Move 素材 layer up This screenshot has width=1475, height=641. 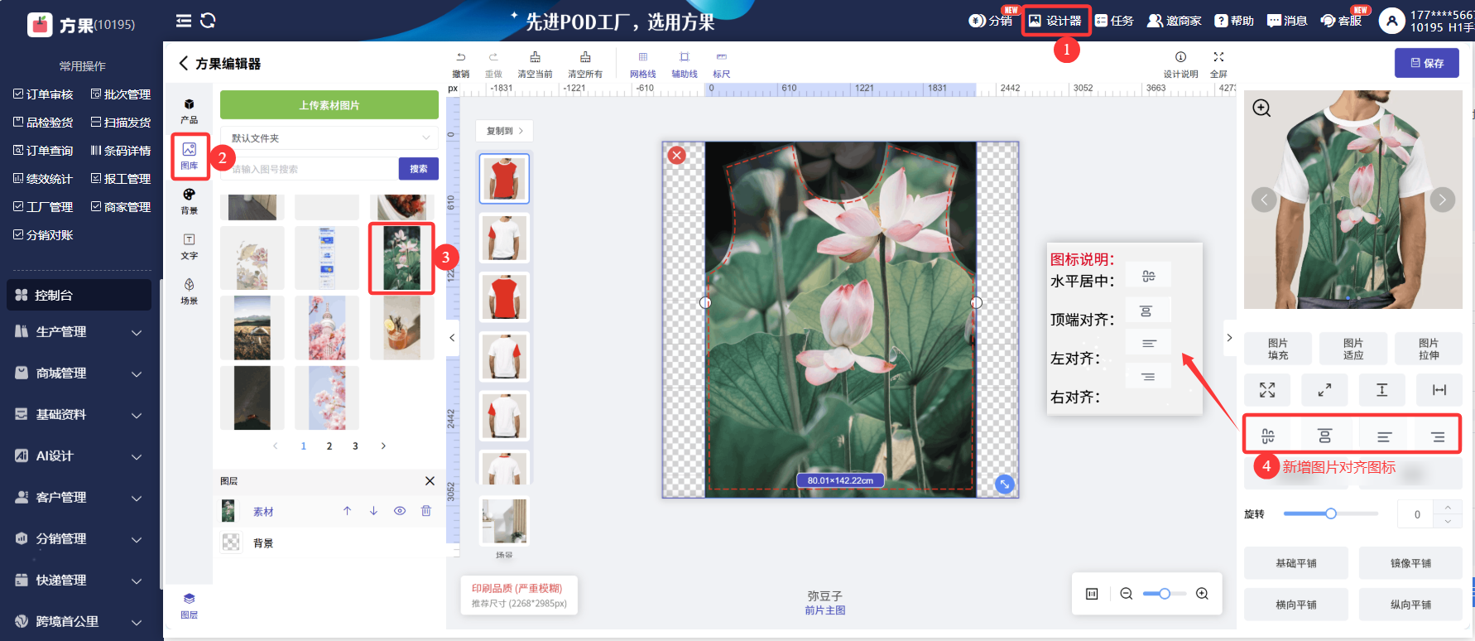click(347, 511)
